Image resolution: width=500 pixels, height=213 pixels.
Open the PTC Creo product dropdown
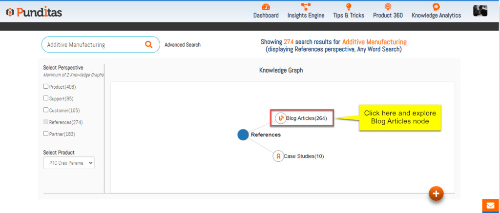[x=68, y=163]
